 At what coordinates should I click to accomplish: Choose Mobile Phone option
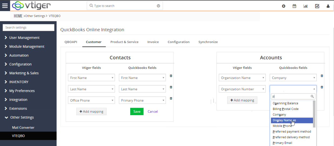point(292,126)
